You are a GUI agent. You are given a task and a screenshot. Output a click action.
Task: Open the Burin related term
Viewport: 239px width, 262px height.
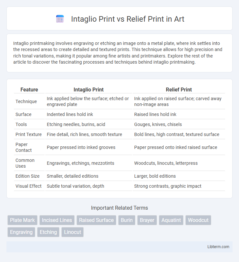[127, 220]
